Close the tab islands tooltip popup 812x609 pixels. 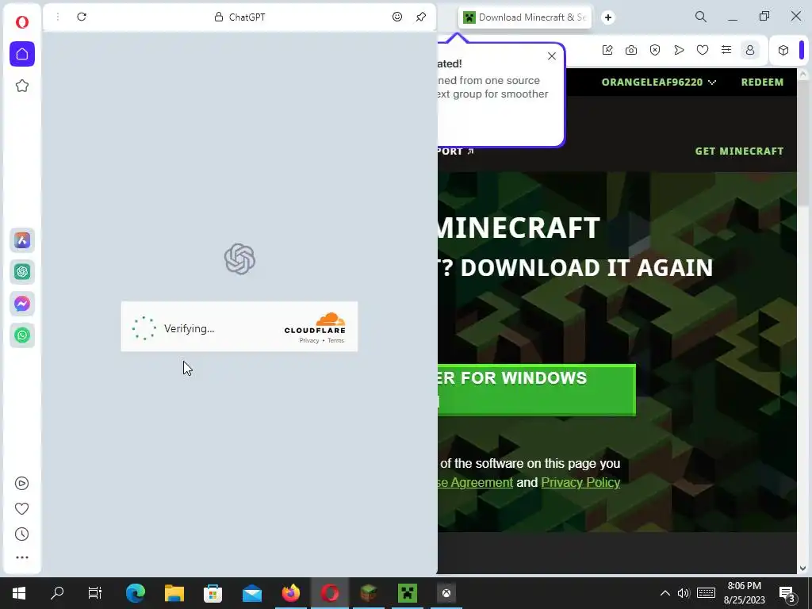[552, 56]
